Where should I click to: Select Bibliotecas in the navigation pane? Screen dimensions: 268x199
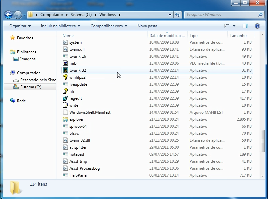click(26, 52)
